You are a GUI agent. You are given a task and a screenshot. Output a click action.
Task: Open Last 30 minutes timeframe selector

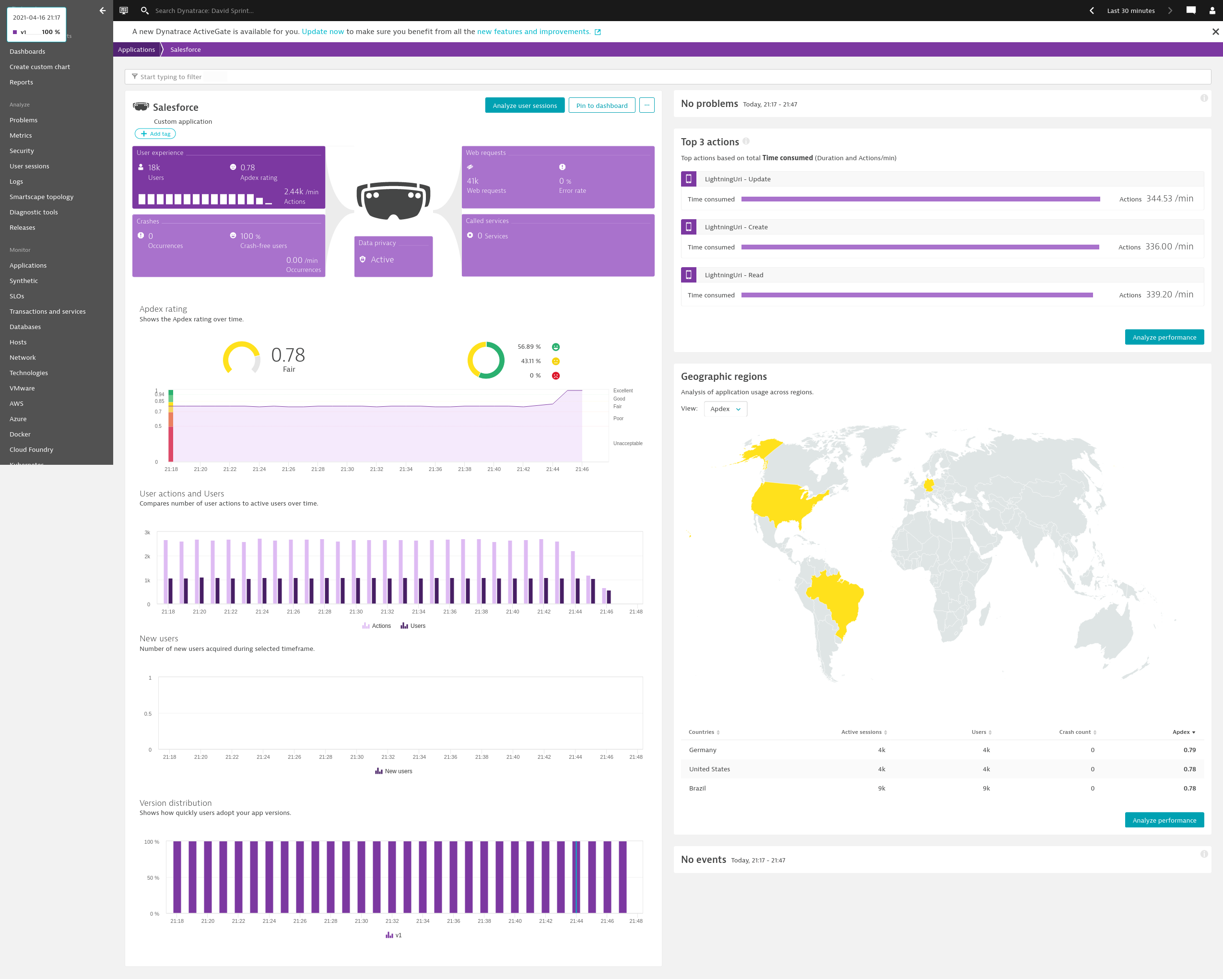[1130, 10]
